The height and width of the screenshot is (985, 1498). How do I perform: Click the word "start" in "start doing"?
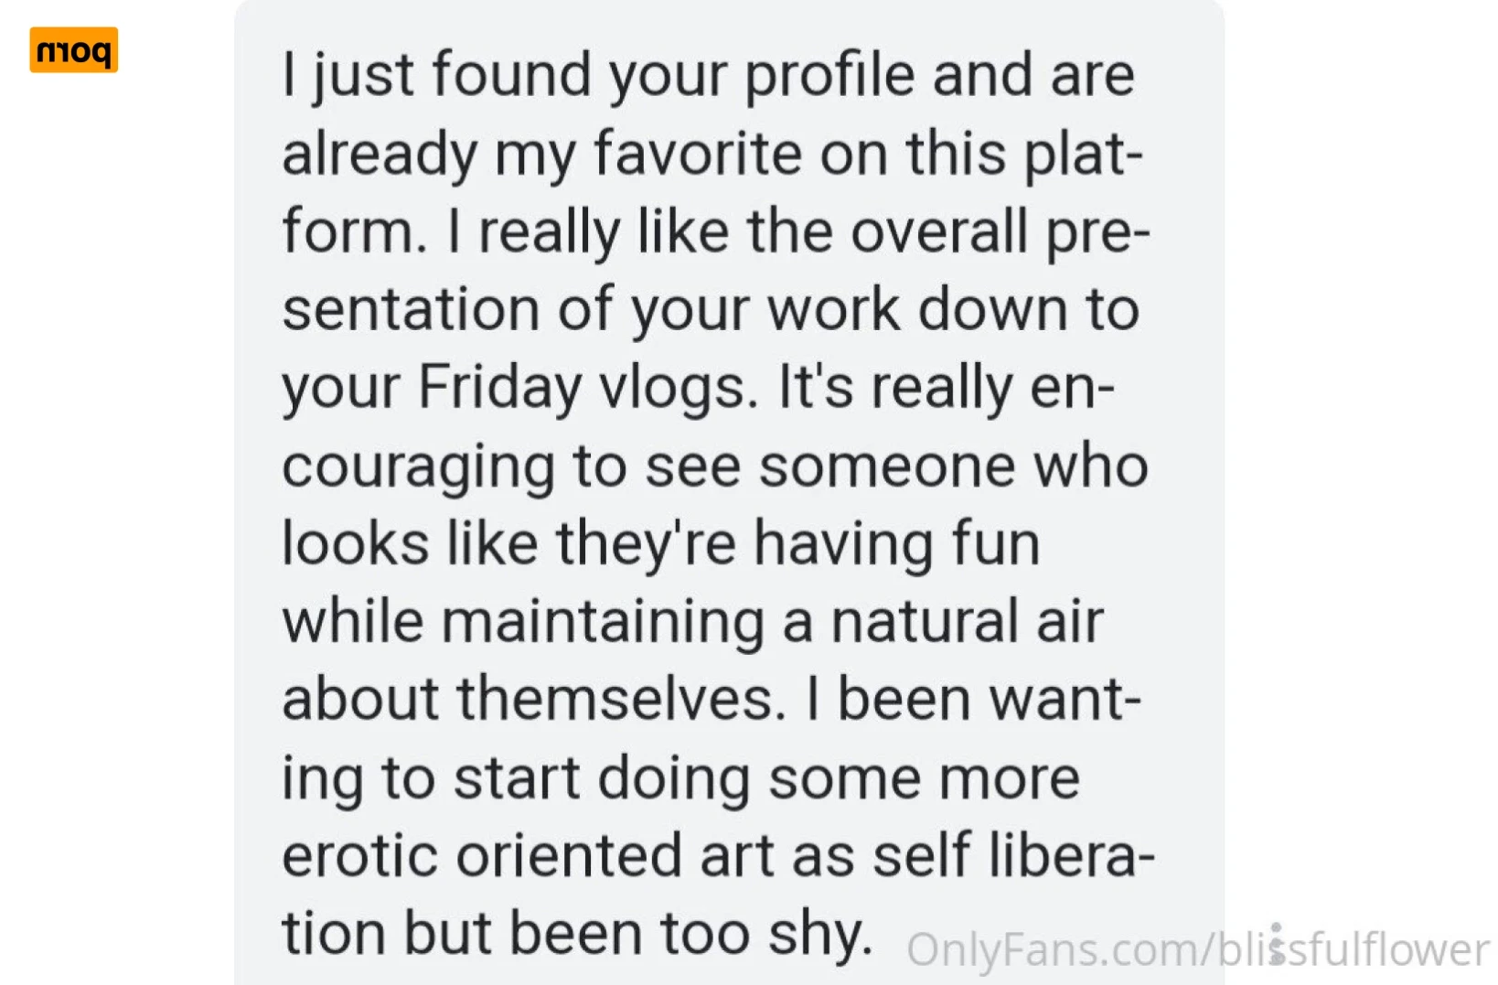point(517,779)
